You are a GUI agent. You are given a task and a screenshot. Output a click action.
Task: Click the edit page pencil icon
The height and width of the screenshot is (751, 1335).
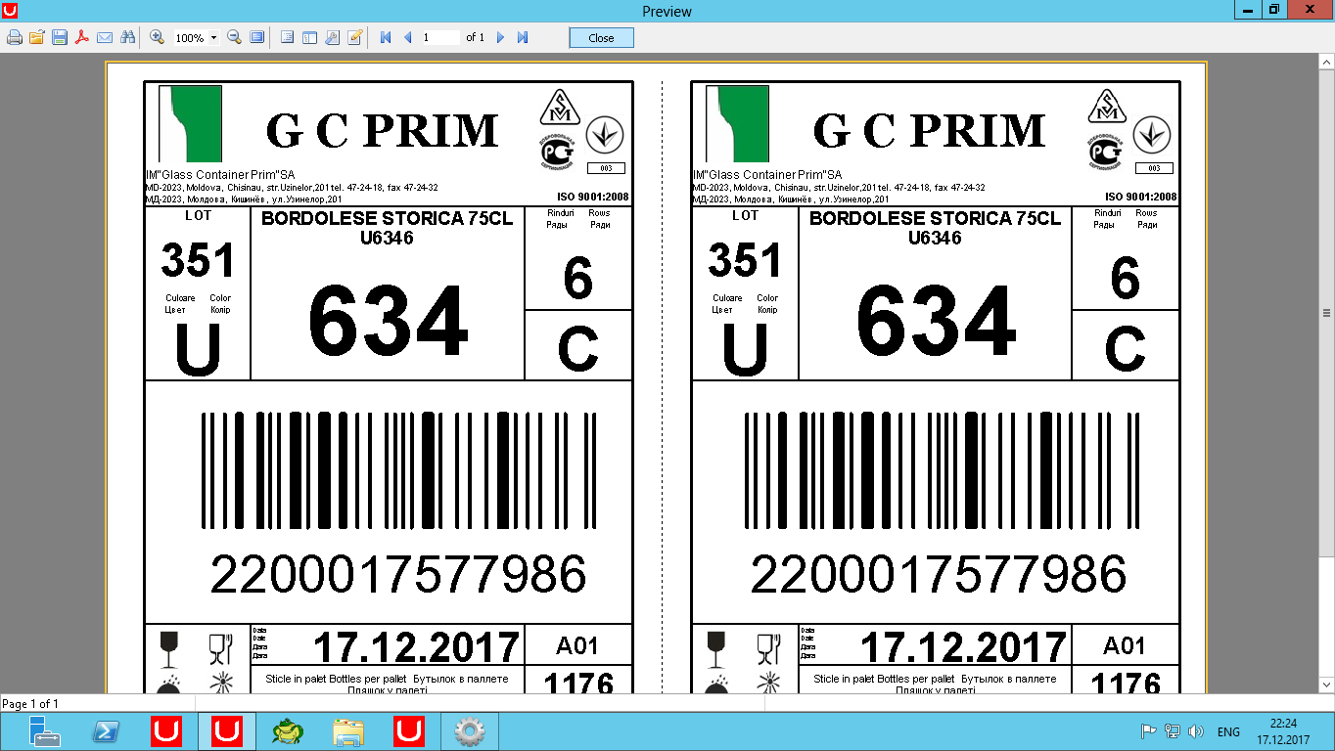point(354,37)
